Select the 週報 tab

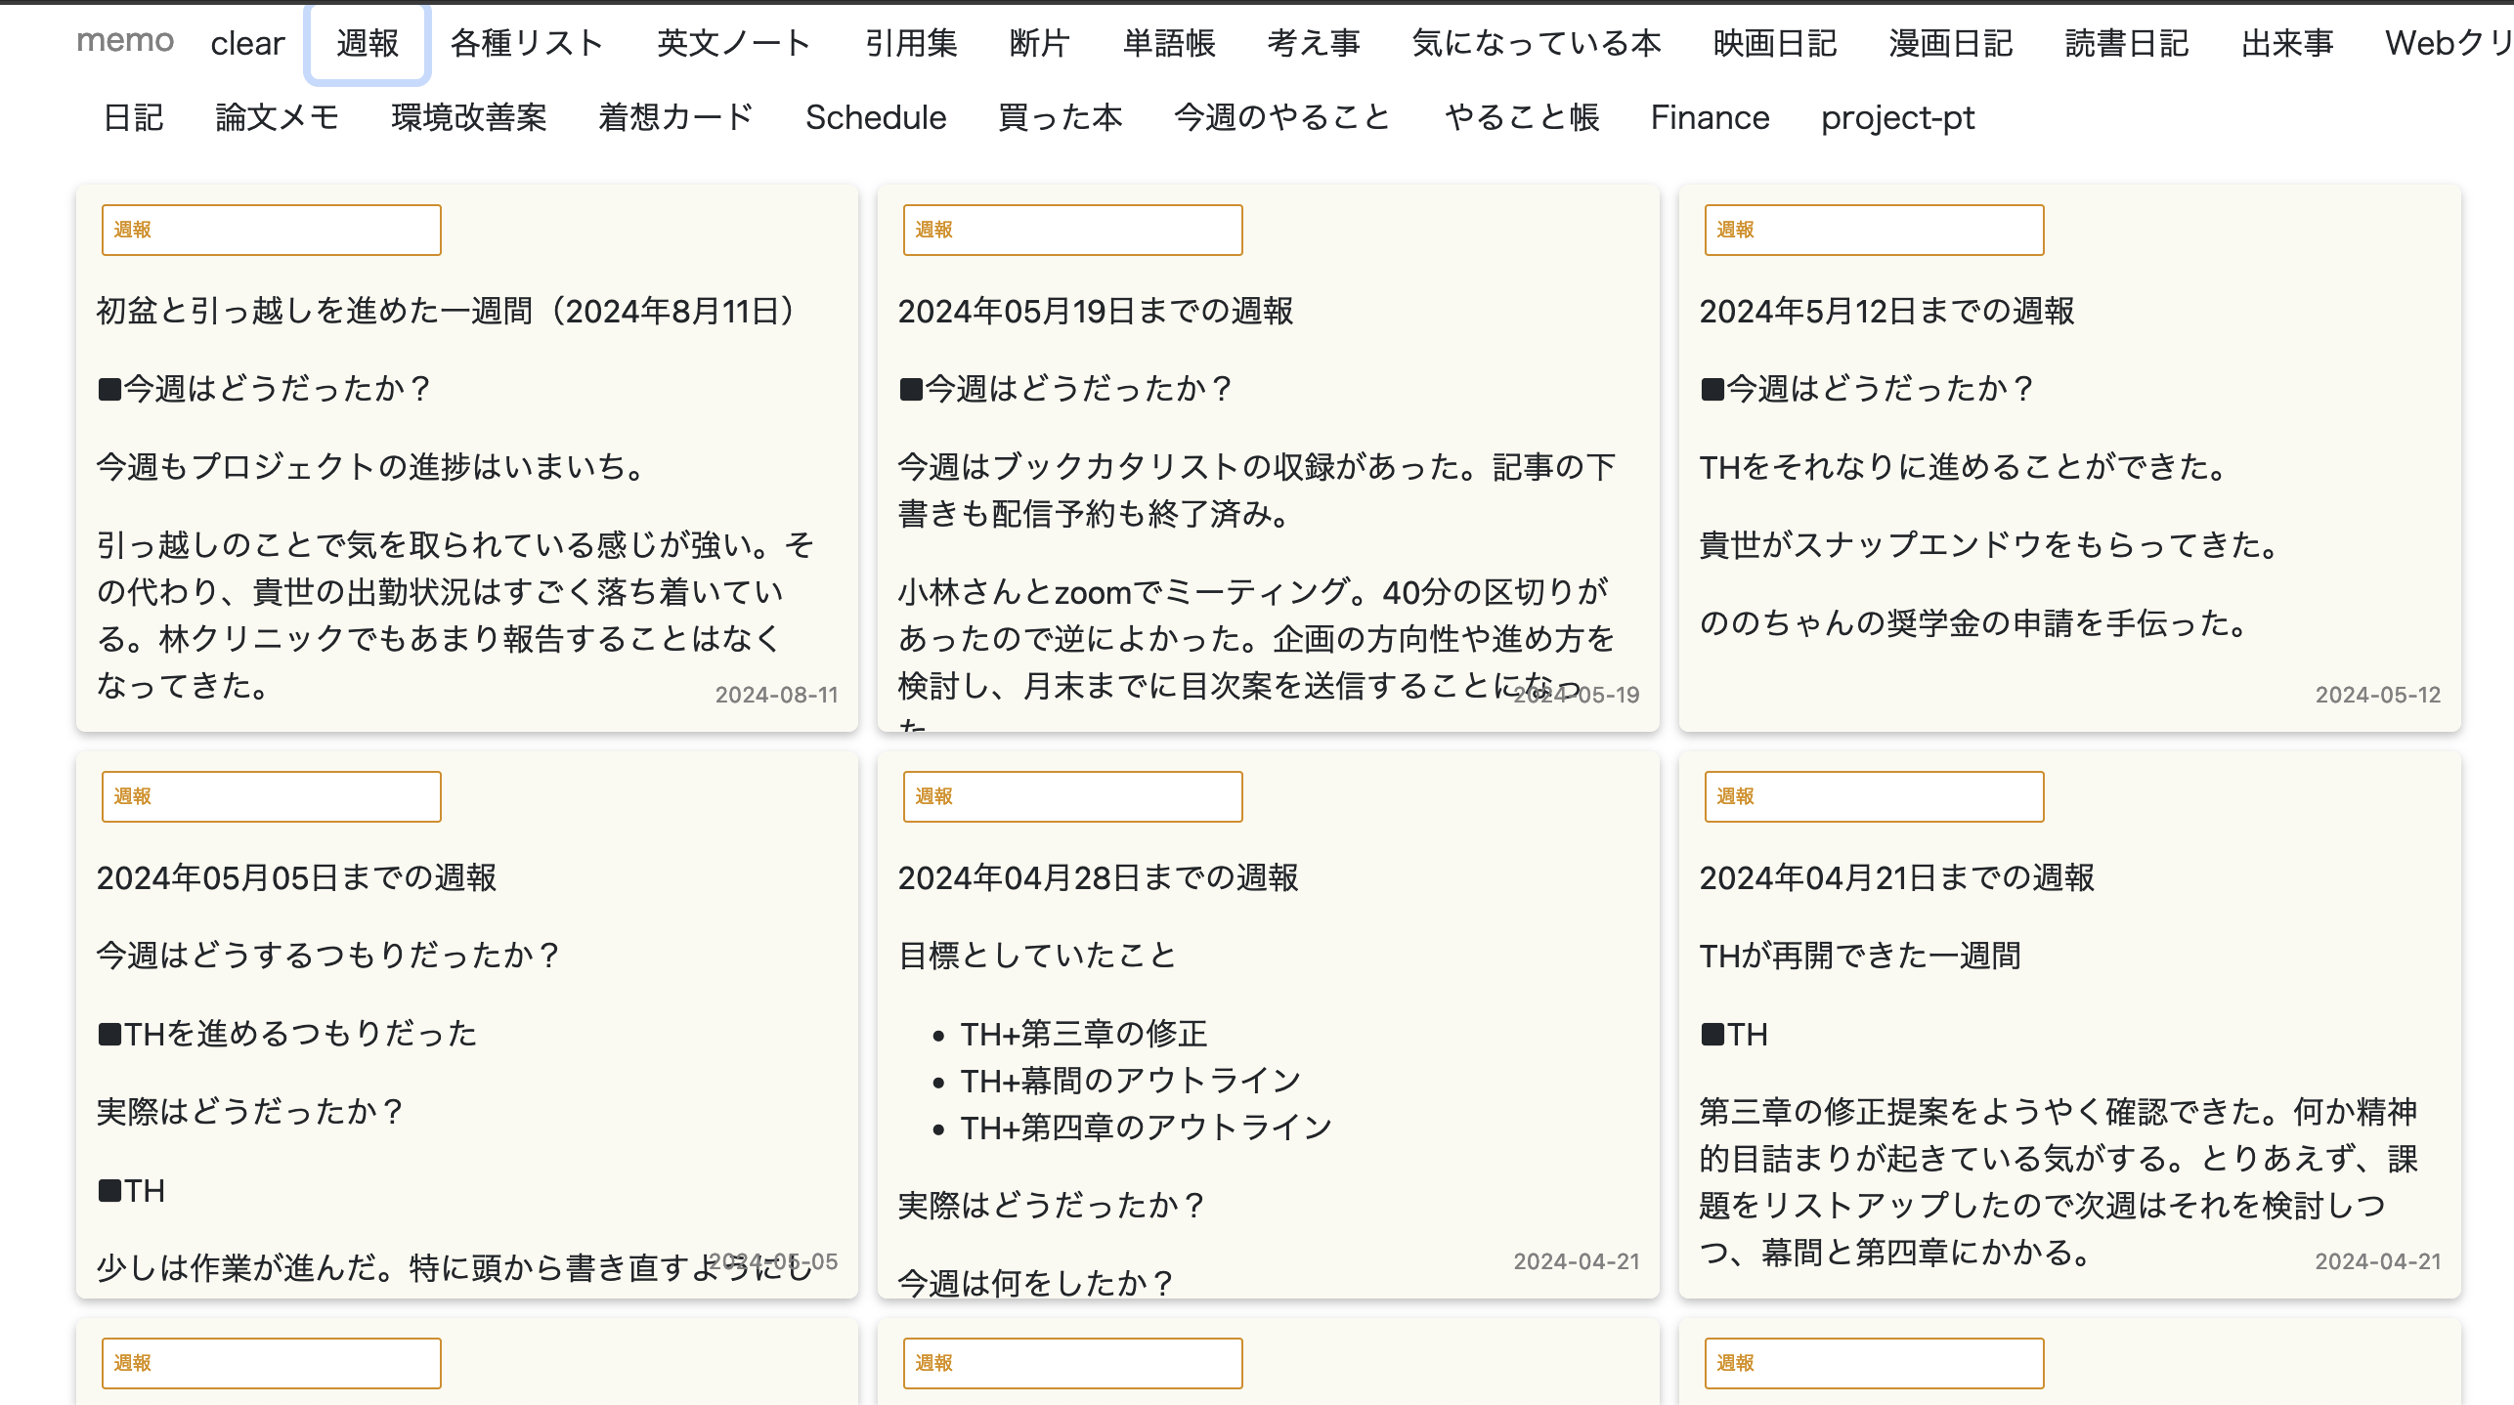pyautogui.click(x=368, y=43)
